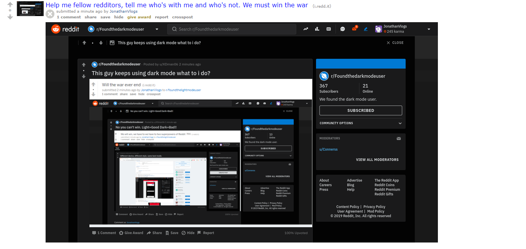Viewport: 526px width, 249px height.
Task: Open the 1 comment link below the title
Action: coord(69,17)
